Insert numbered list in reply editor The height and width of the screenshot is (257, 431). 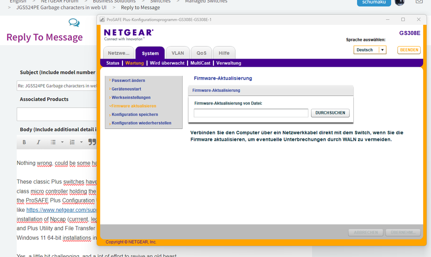tap(72, 142)
